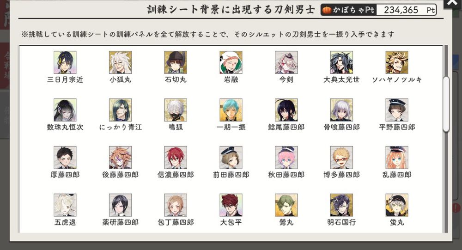This screenshot has height=250, width=462.
Task: Click the 大典太光世 character icon
Action: click(341, 62)
